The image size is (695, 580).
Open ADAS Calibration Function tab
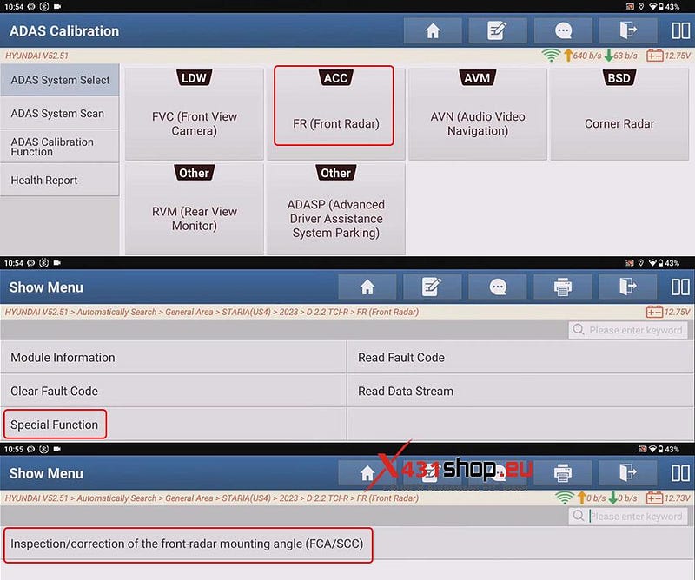tap(60, 147)
